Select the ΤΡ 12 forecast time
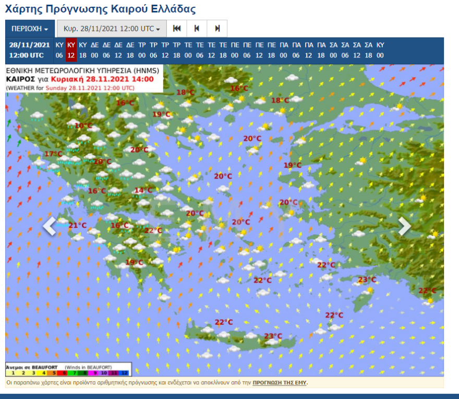 click(x=165, y=50)
